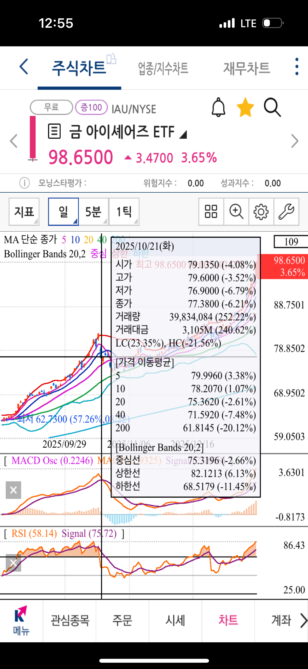Screen dimensions: 308x669
Task: Show previous stock with left chevron
Action: tap(14, 141)
